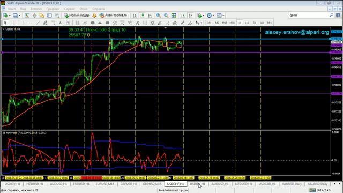343x193 pixels.
Task: Open the Indicators list icon
Action: 199,16
